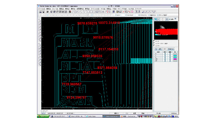
Task: Select the snap mode letter E button
Action: point(56,15)
